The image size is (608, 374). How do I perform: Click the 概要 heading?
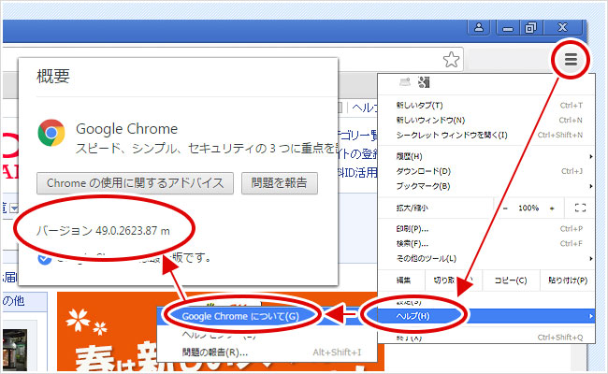pyautogui.click(x=53, y=76)
